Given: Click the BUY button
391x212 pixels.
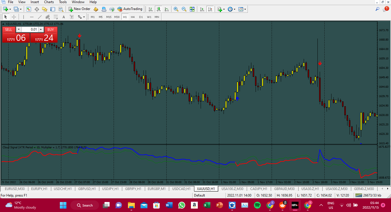Looking at the screenshot, I should pos(51,30).
